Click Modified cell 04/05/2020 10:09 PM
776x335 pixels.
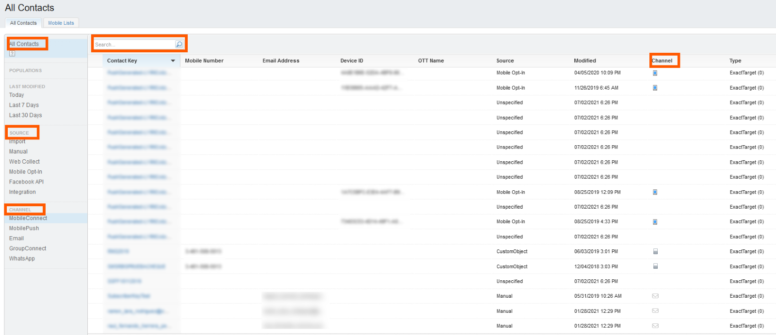coord(598,73)
